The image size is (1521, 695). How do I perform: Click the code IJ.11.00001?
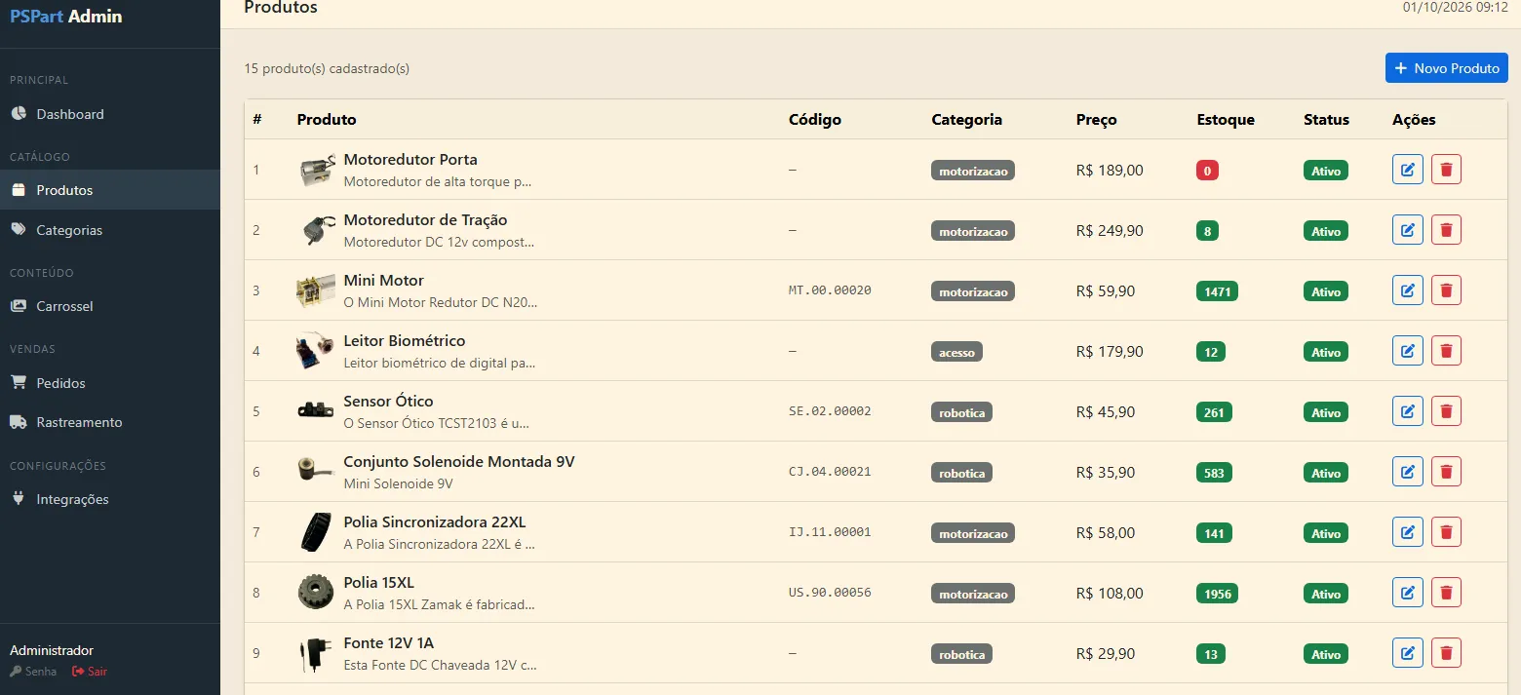coord(830,532)
